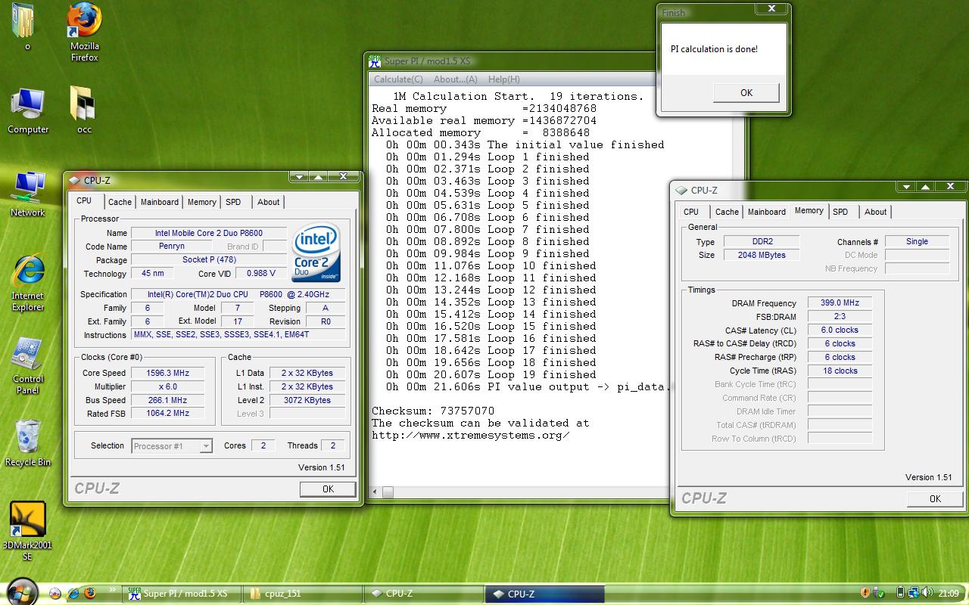Click the Core Speed 1596.3 MHz value
Image resolution: width=969 pixels, height=605 pixels.
tap(168, 373)
